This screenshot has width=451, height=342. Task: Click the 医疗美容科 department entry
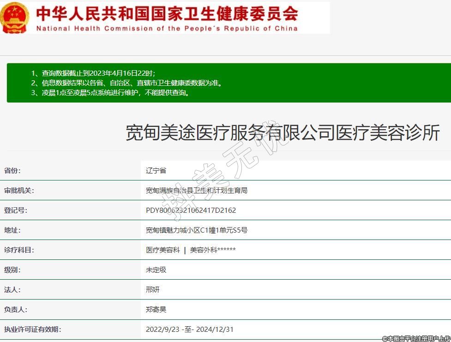163,250
